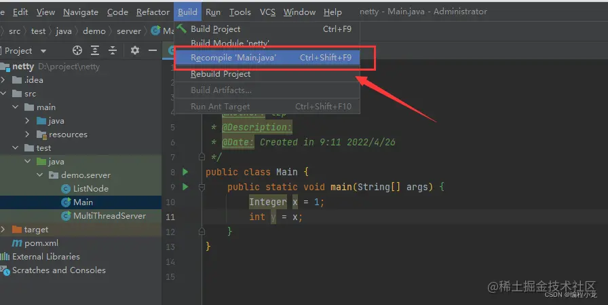608x305 pixels.
Task: Choose Rebuild Project
Action: 267,74
